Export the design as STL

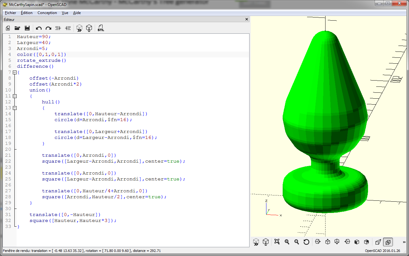click(x=101, y=28)
